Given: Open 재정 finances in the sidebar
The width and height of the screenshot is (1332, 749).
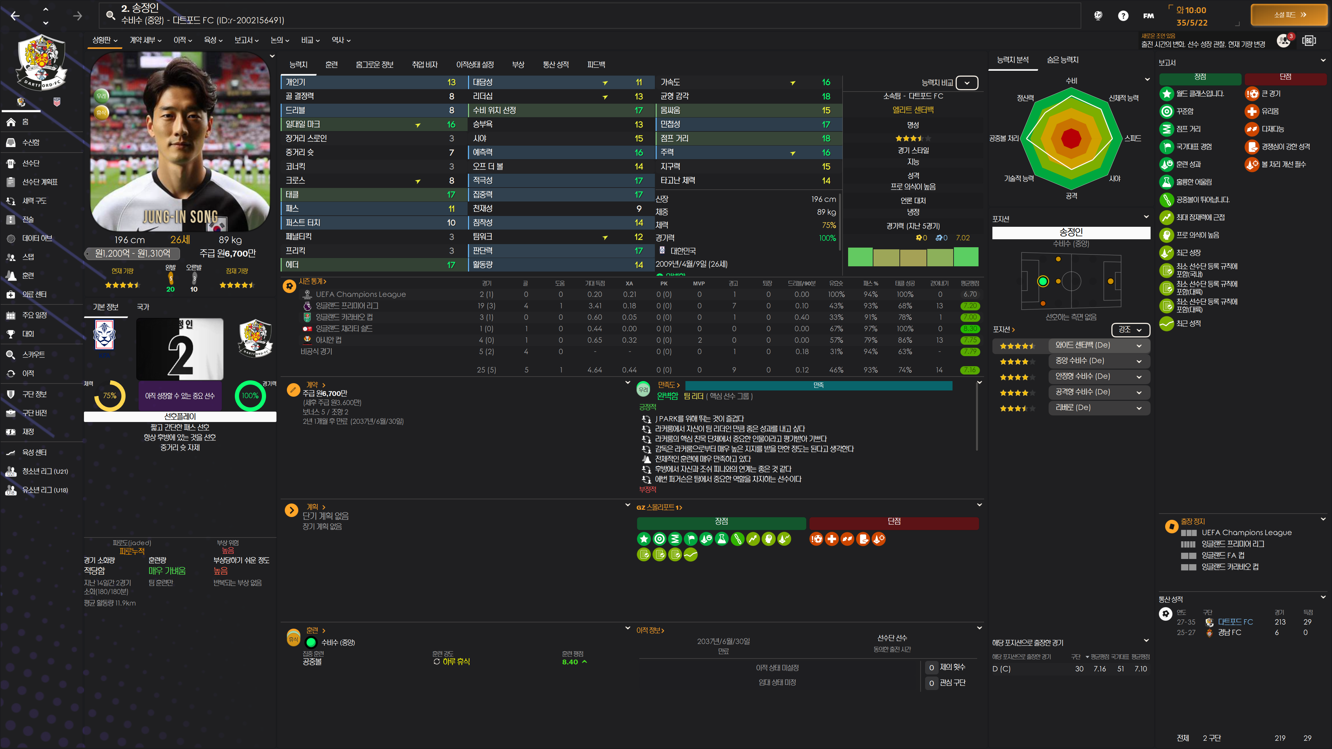Looking at the screenshot, I should 41,432.
